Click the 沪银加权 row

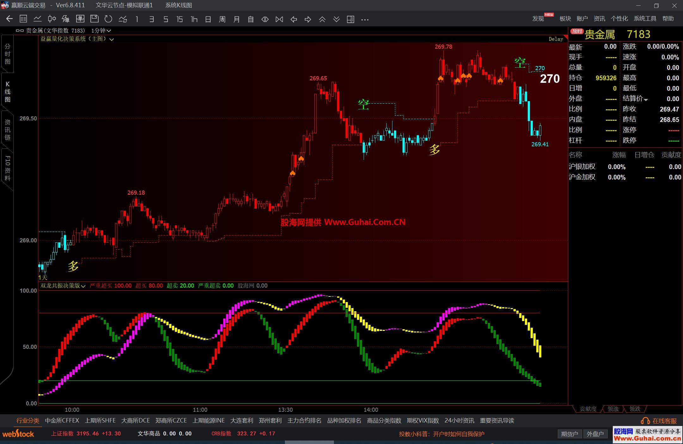582,167
